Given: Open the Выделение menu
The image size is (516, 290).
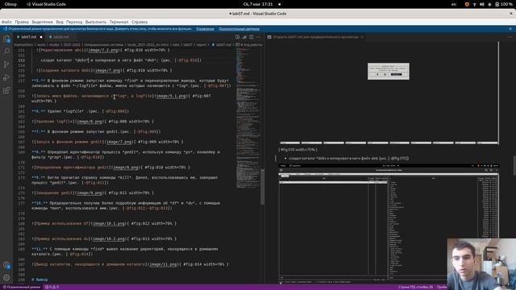Looking at the screenshot, I should click(x=42, y=22).
